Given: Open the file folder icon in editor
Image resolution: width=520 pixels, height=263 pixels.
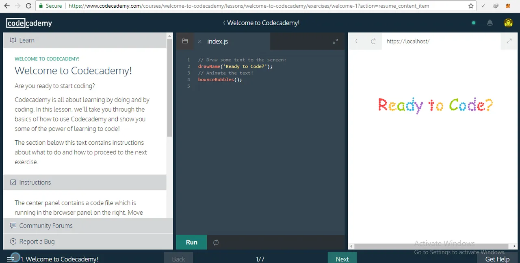Looking at the screenshot, I should pos(185,41).
